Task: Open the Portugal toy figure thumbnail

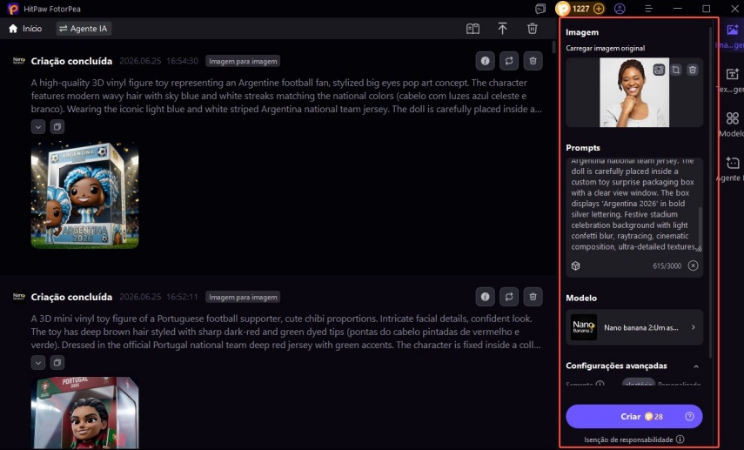Action: tap(85, 413)
